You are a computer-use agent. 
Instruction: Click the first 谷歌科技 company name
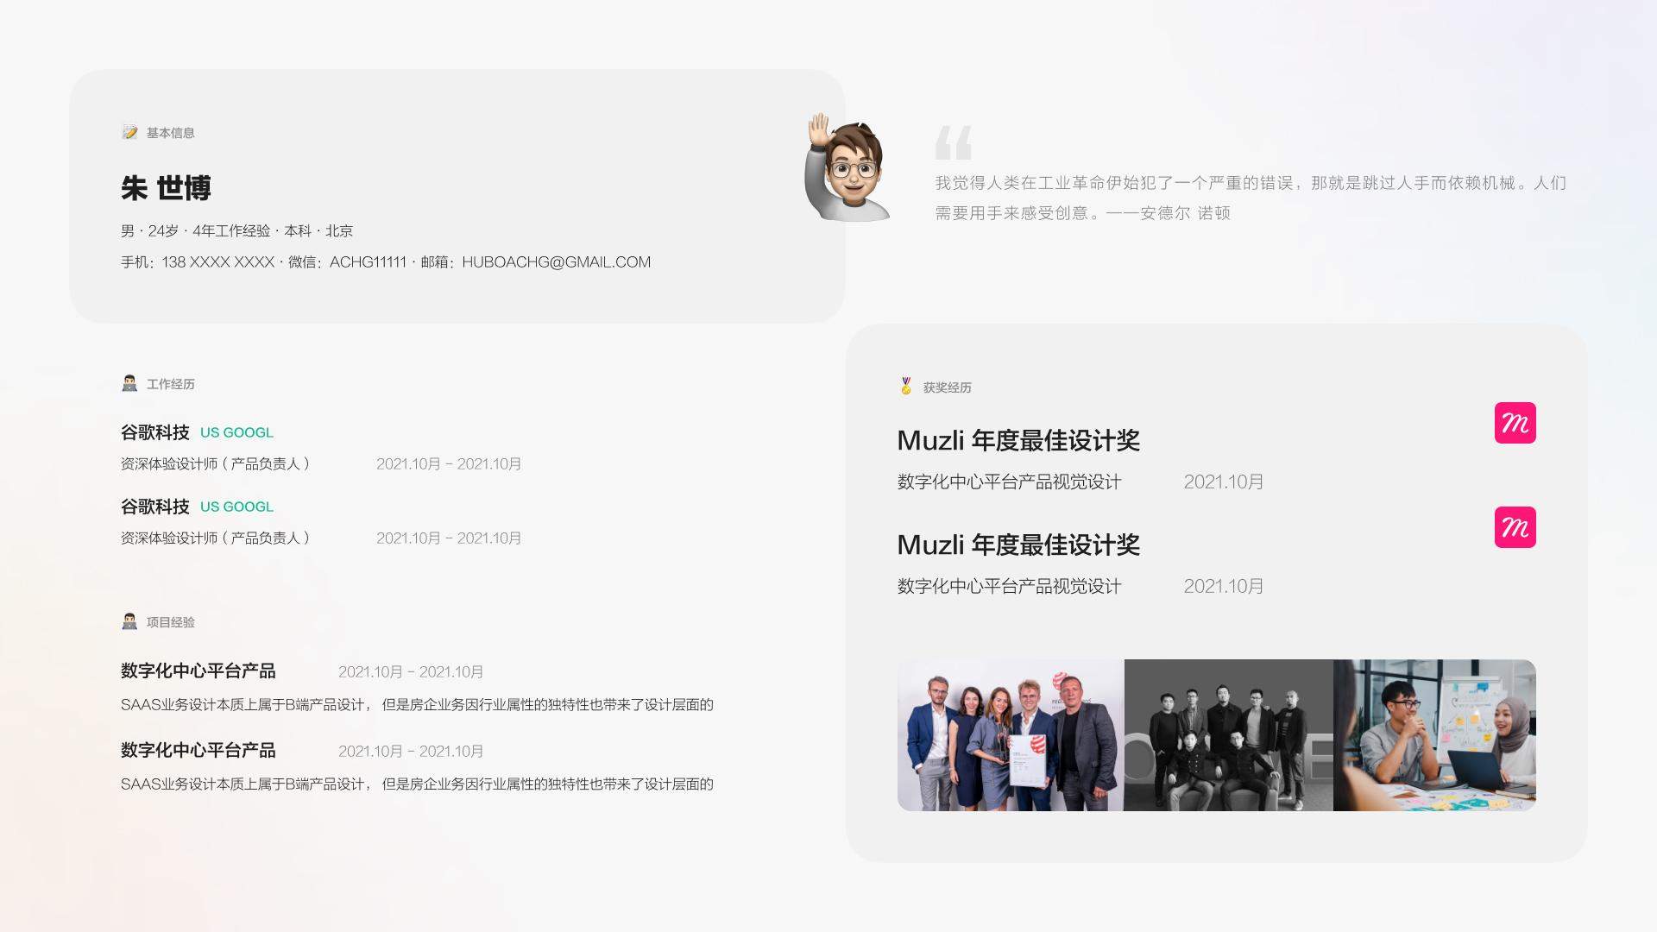click(155, 432)
